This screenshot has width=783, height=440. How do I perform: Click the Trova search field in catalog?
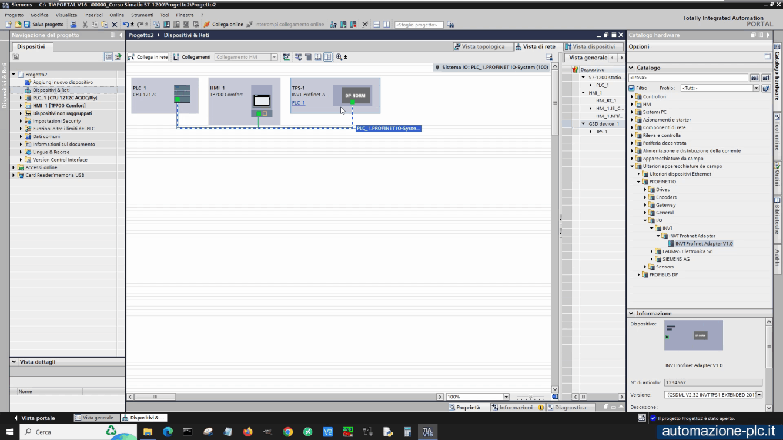(688, 78)
